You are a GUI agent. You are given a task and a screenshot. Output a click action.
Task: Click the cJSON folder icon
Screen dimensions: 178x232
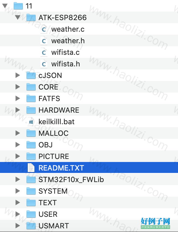tap(31, 75)
